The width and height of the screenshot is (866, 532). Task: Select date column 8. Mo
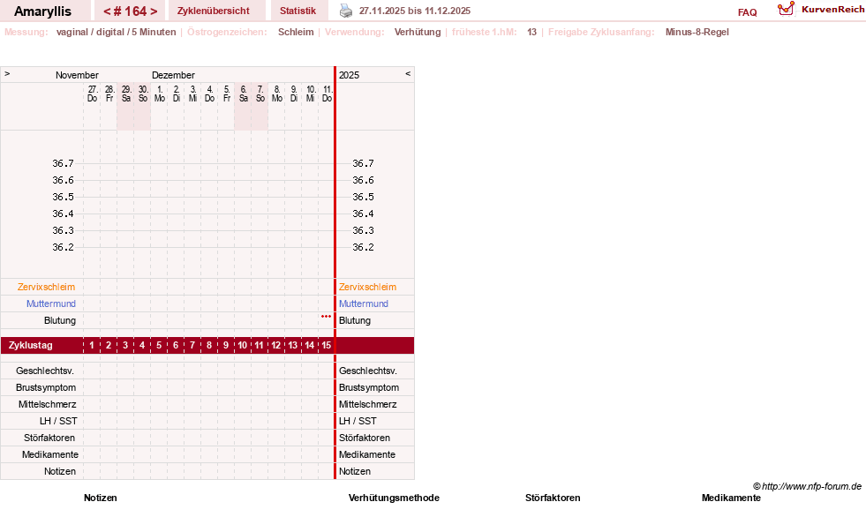pos(276,94)
